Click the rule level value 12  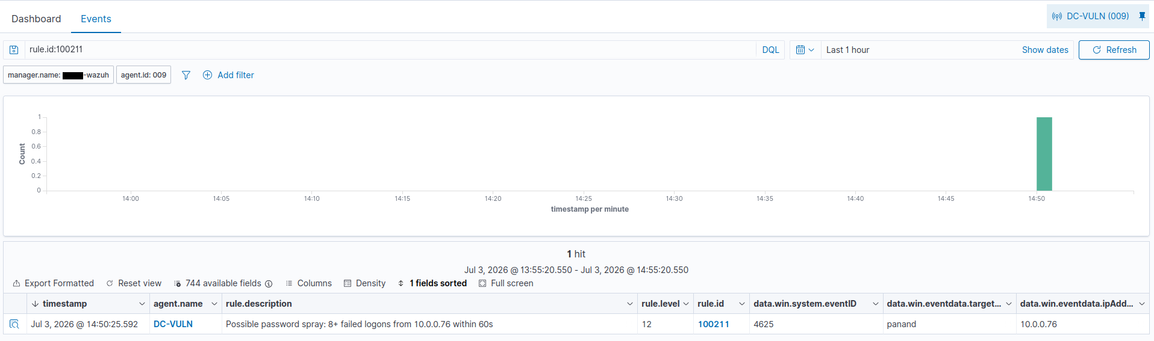647,324
